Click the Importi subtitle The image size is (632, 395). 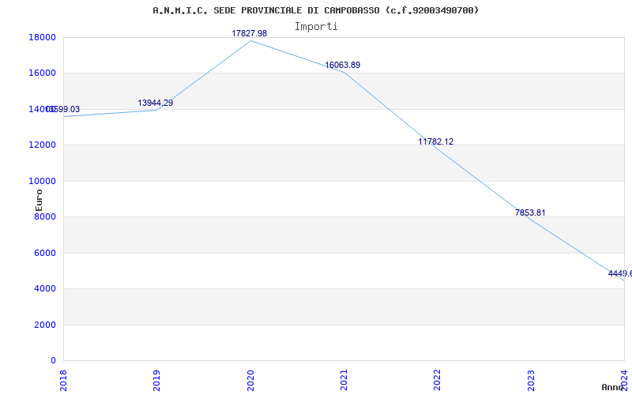pos(316,27)
